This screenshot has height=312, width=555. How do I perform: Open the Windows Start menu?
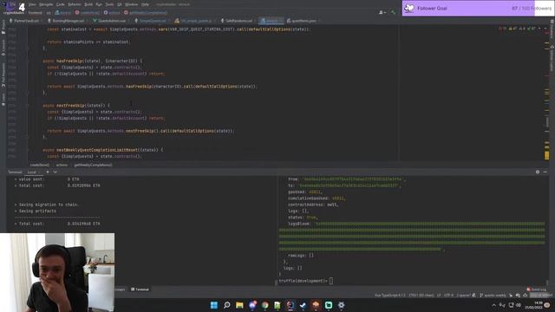pos(214,305)
